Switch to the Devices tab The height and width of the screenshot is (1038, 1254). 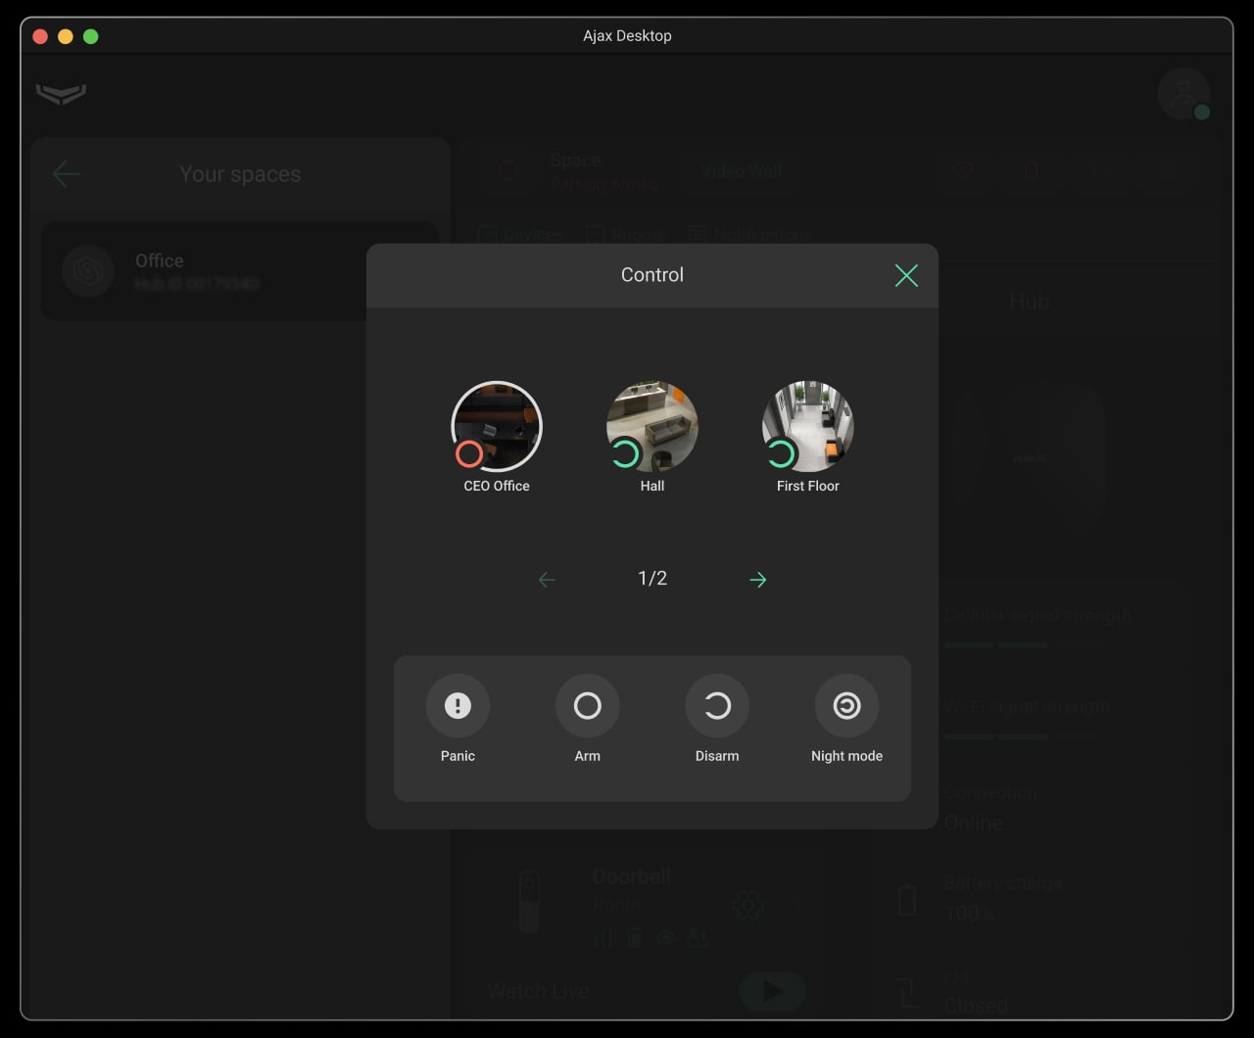coord(520,235)
